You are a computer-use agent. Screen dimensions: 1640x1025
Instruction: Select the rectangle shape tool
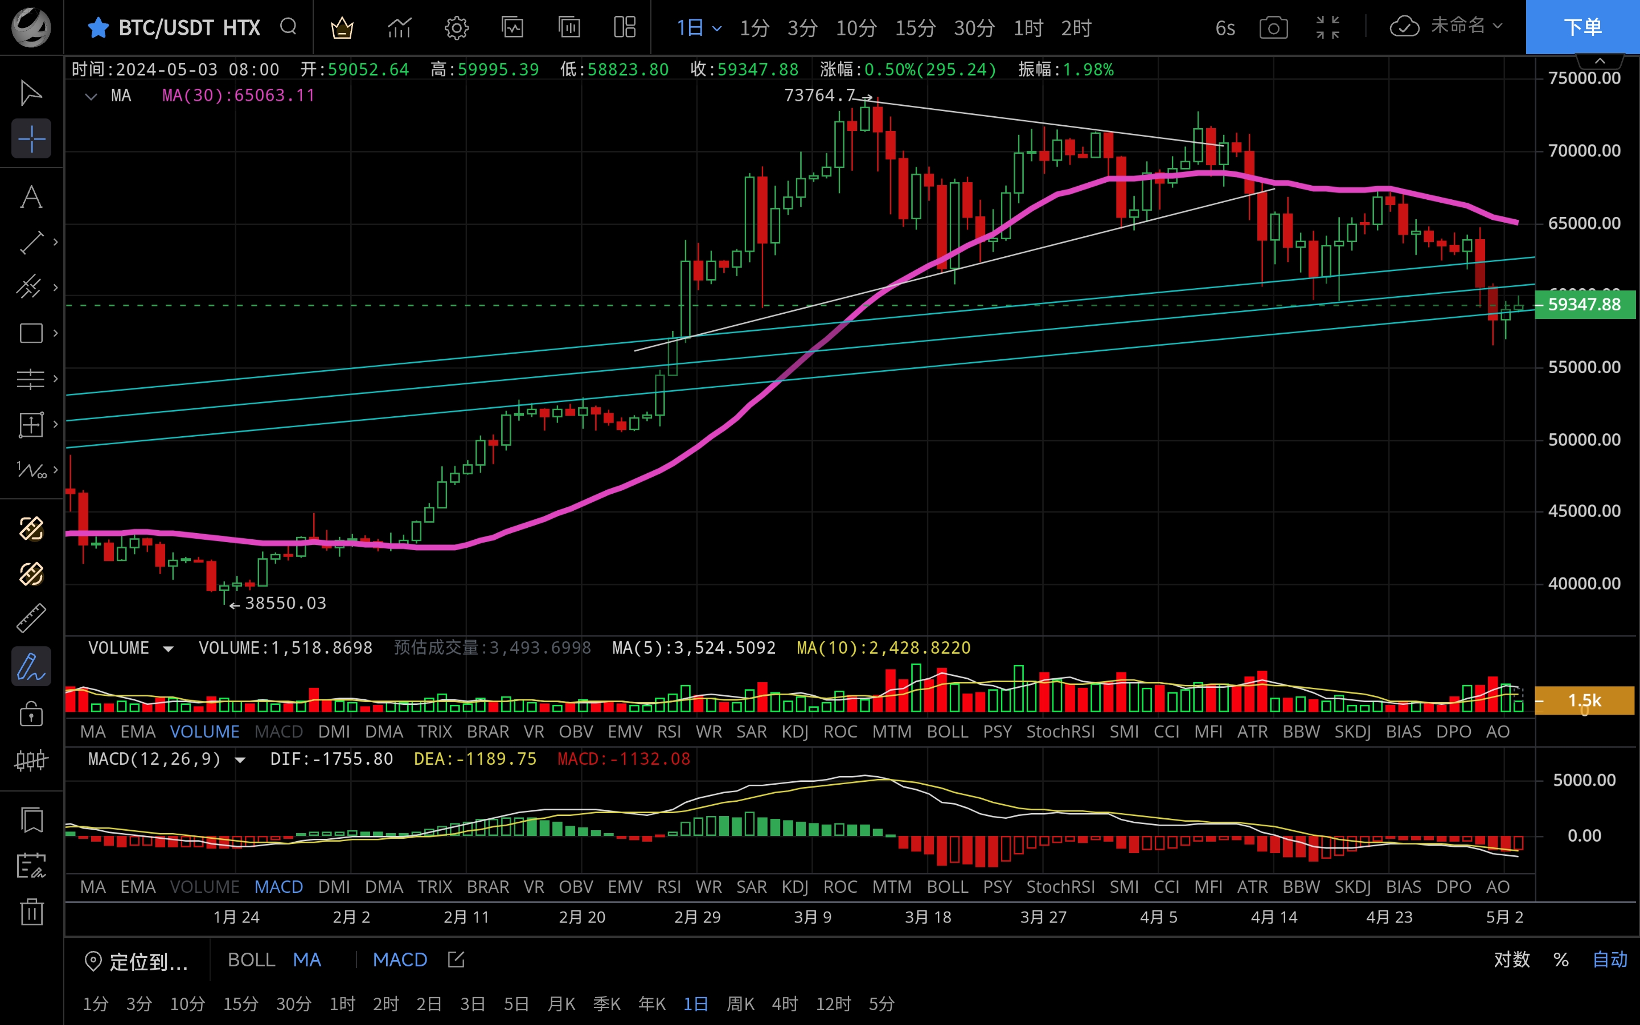(x=31, y=333)
